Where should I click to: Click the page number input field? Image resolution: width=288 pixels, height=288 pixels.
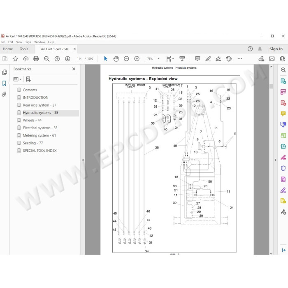pos(79,59)
